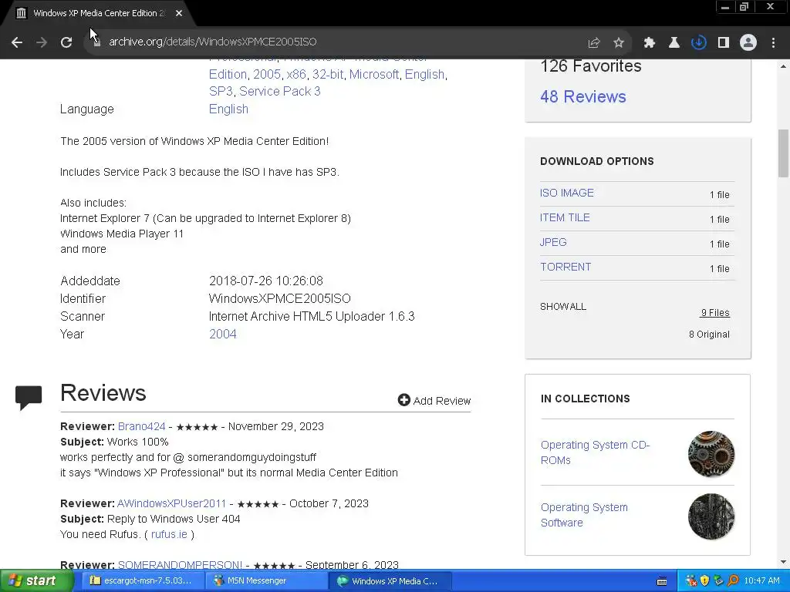790x592 pixels.
Task: Click the 2018-07-26 10:26:08 date text
Action: click(x=266, y=281)
